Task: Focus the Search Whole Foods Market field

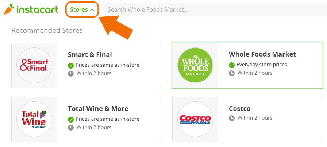Action: click(x=215, y=9)
